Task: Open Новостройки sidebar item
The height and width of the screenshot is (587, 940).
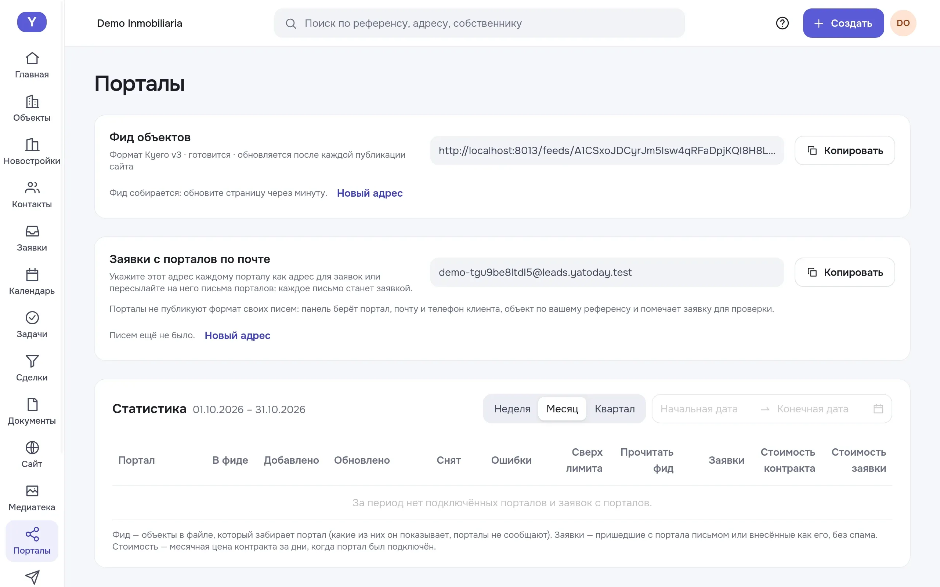Action: pos(32,152)
